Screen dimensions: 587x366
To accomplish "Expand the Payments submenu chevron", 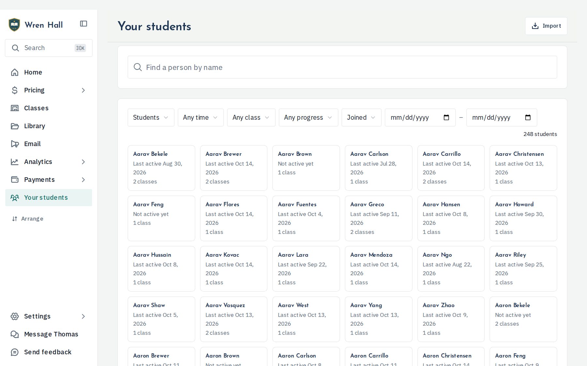I will [x=83, y=180].
